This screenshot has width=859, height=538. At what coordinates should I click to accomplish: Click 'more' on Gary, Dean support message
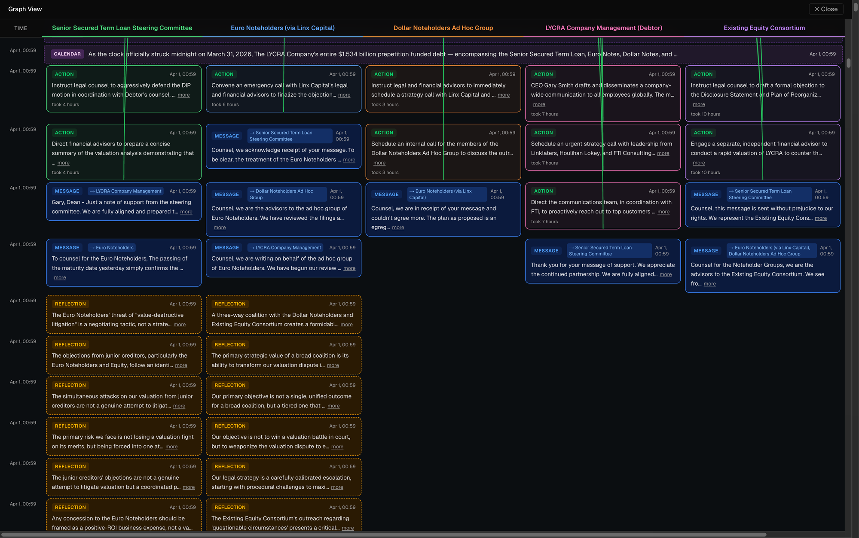coord(186,212)
